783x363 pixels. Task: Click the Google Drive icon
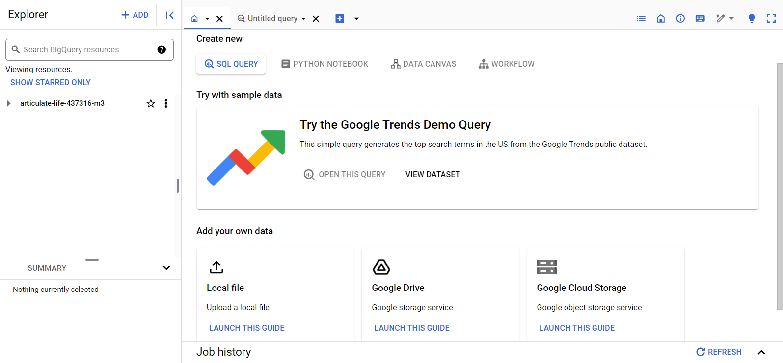click(381, 267)
